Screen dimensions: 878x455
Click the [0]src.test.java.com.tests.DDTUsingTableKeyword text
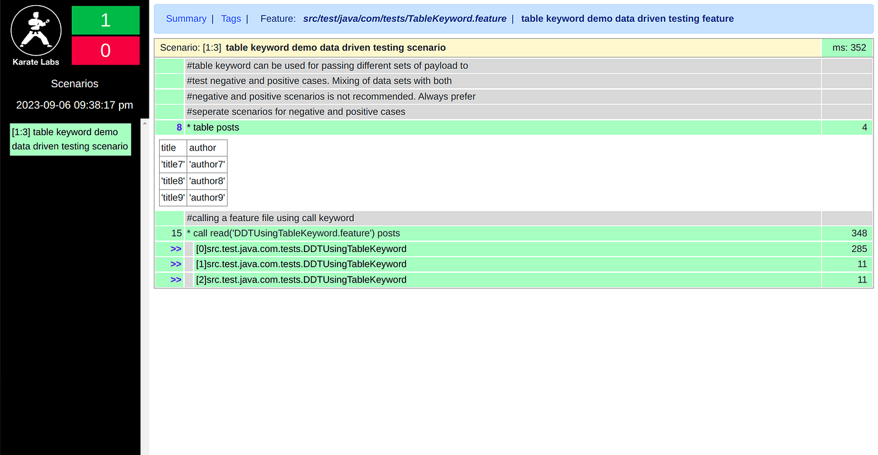301,249
